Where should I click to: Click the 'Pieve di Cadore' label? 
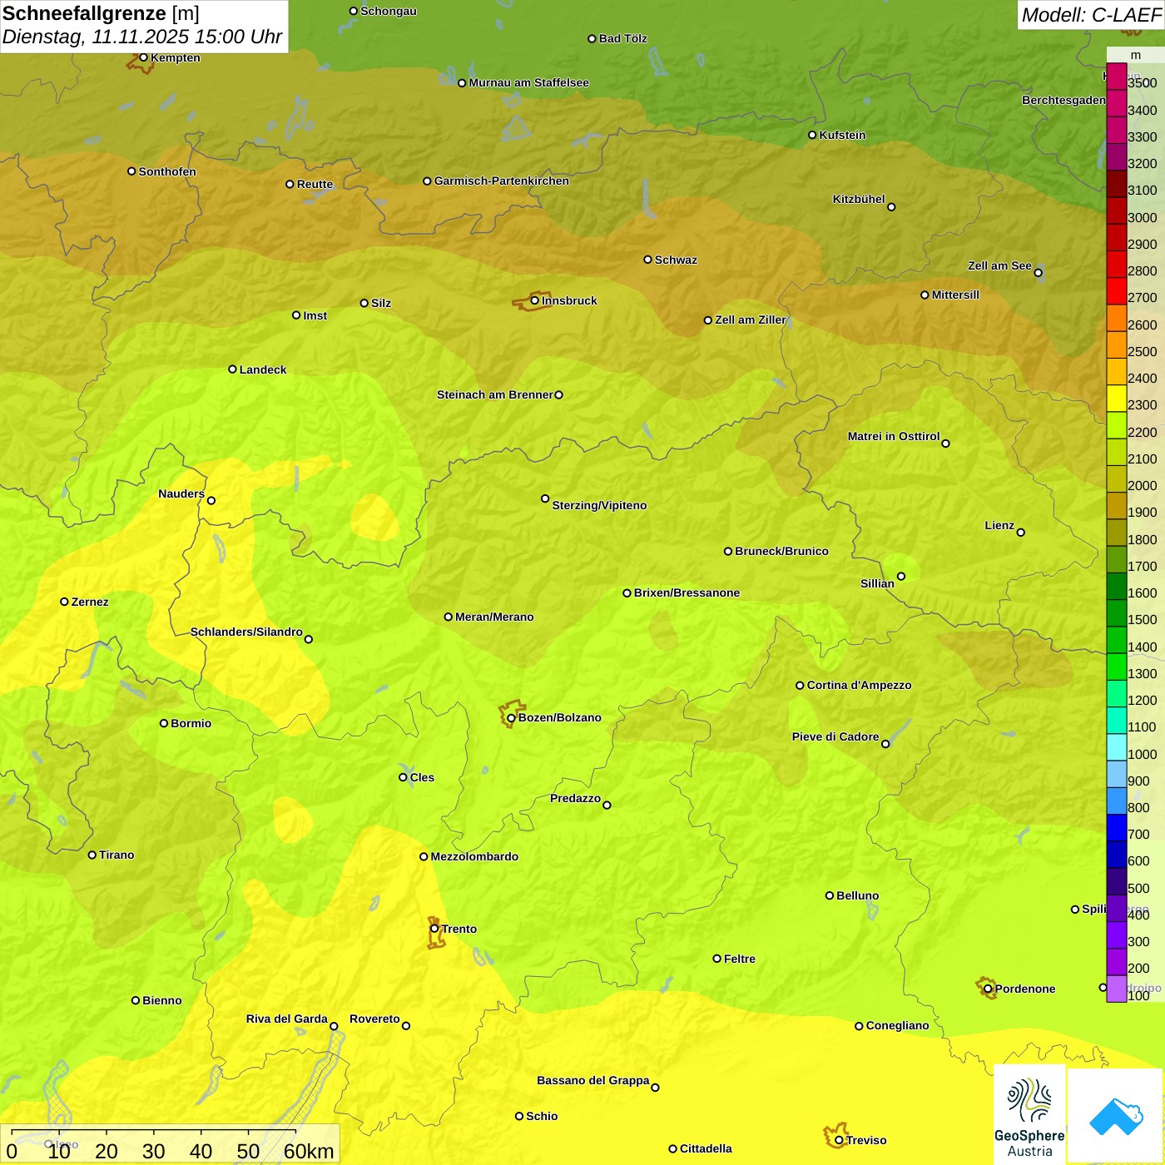click(835, 736)
